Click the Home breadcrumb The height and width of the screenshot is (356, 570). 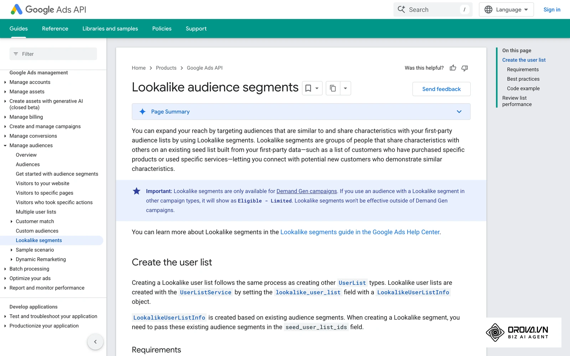pos(139,68)
